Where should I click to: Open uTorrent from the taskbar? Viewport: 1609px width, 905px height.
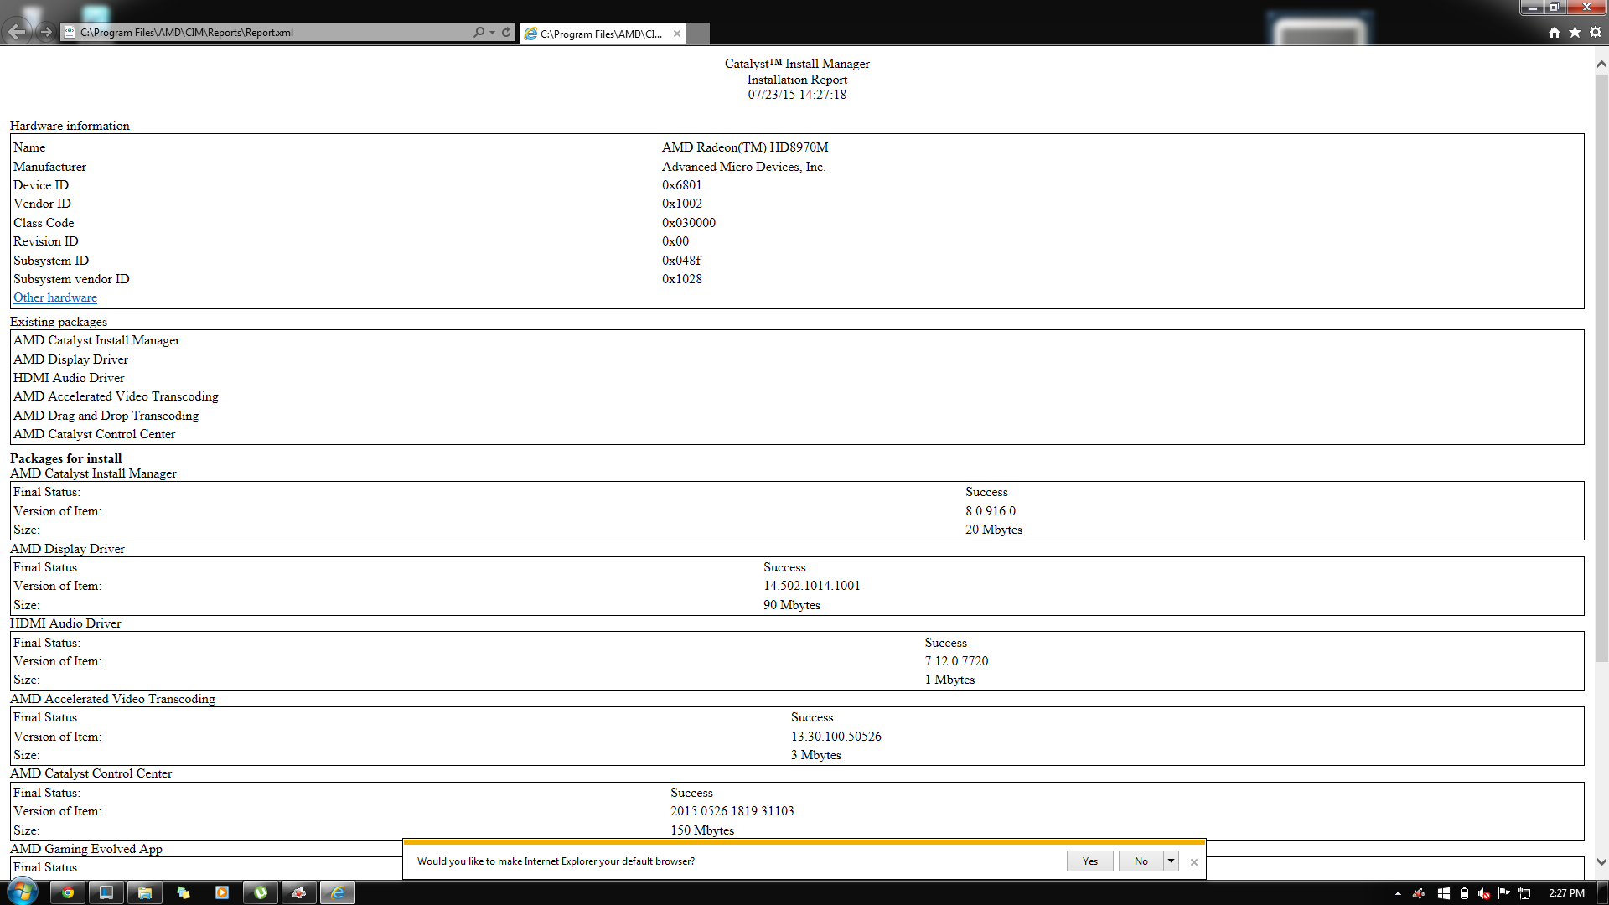pyautogui.click(x=261, y=892)
